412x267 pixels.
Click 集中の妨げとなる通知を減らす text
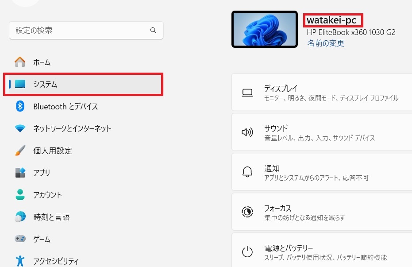pyautogui.click(x=304, y=217)
